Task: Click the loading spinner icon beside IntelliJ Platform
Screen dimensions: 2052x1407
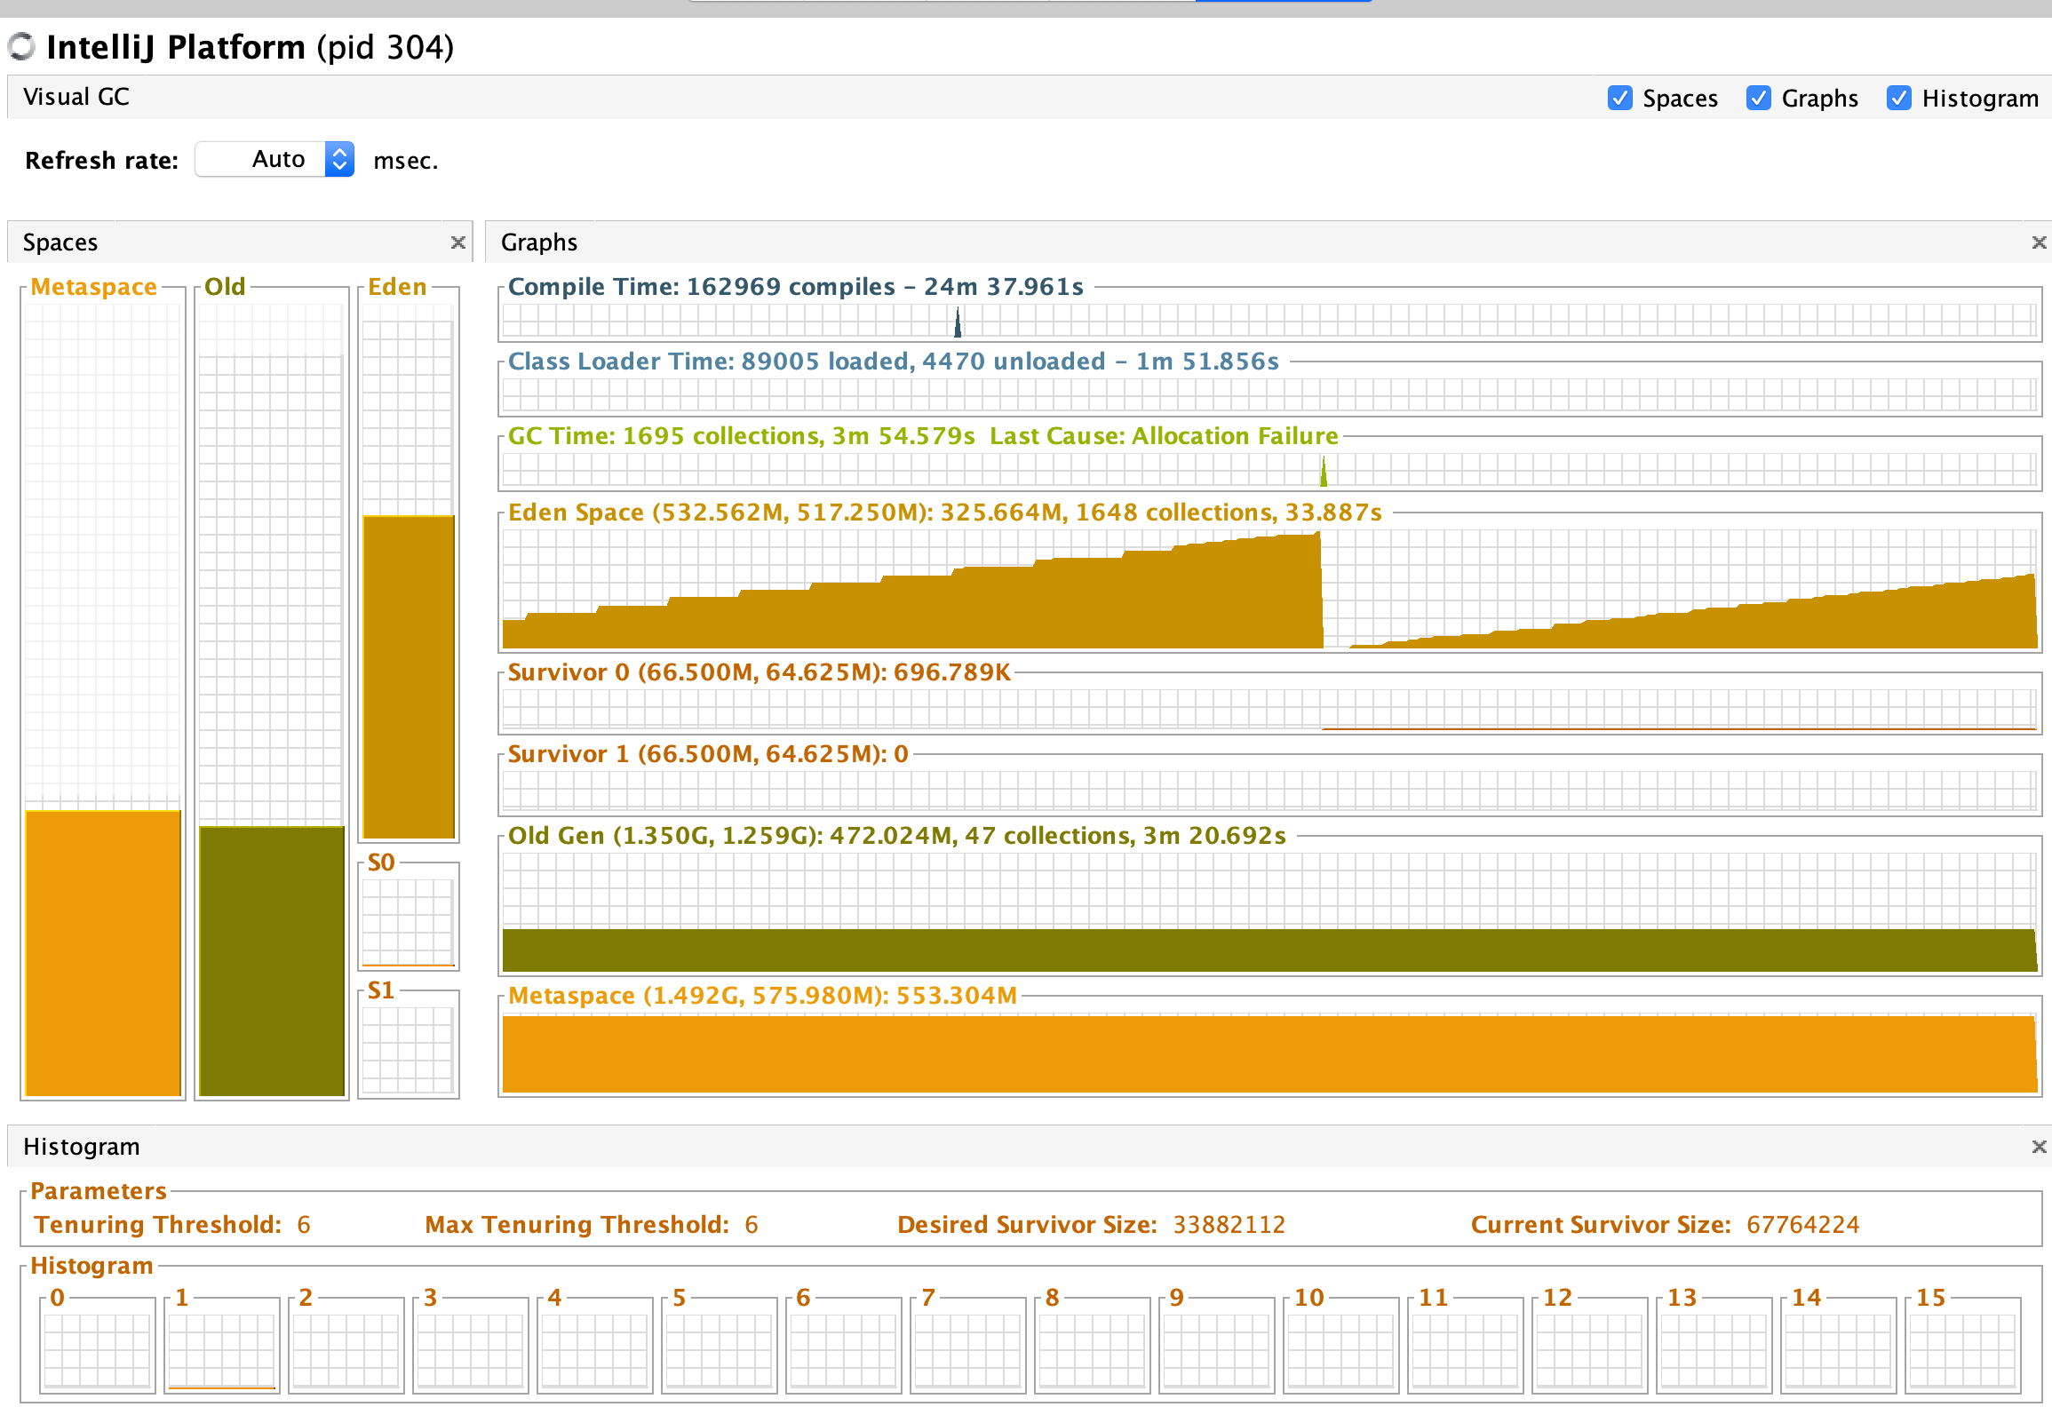Action: click(21, 47)
